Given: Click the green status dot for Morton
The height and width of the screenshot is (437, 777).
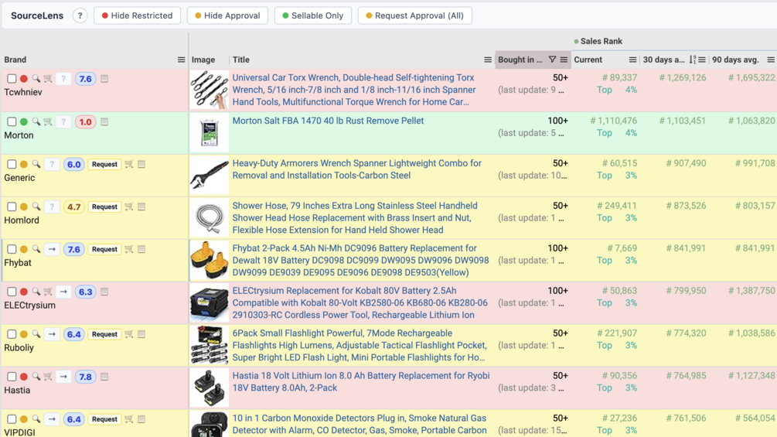Looking at the screenshot, I should [24, 122].
